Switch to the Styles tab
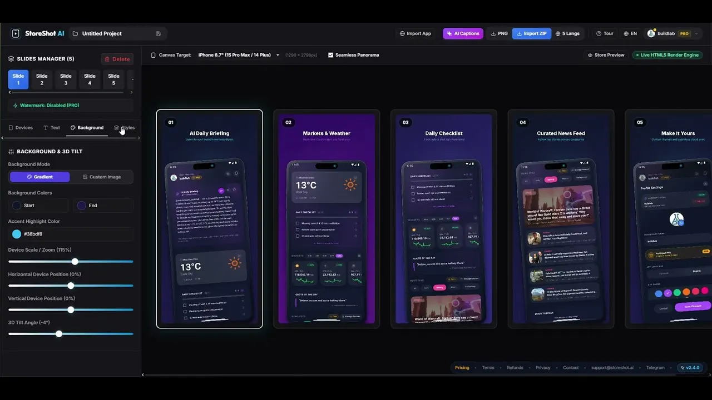The height and width of the screenshot is (400, 712). [125, 128]
